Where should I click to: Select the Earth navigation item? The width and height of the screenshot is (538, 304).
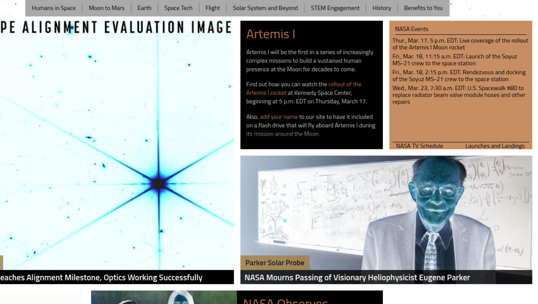pyautogui.click(x=145, y=8)
